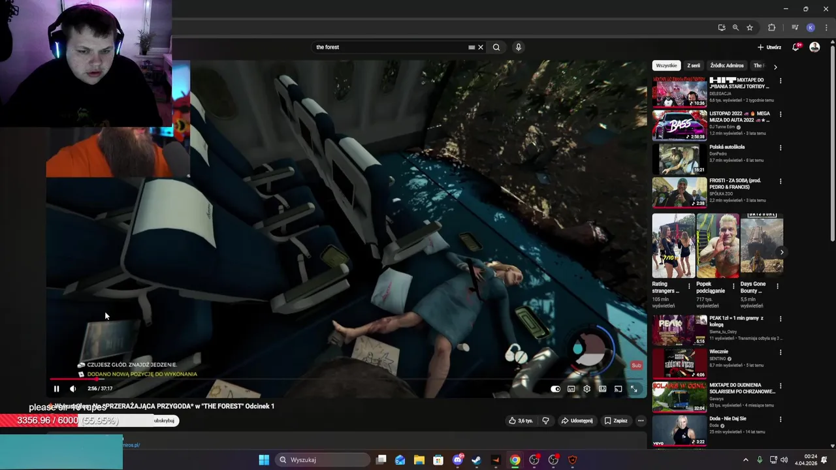
Task: Open the Popek podciąganie short
Action: (717, 245)
